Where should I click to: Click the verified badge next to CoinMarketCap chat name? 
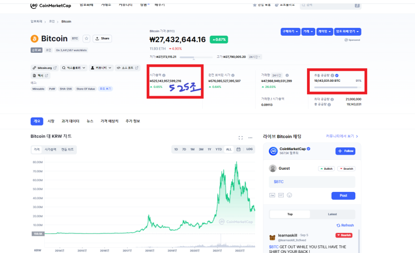(x=309, y=148)
